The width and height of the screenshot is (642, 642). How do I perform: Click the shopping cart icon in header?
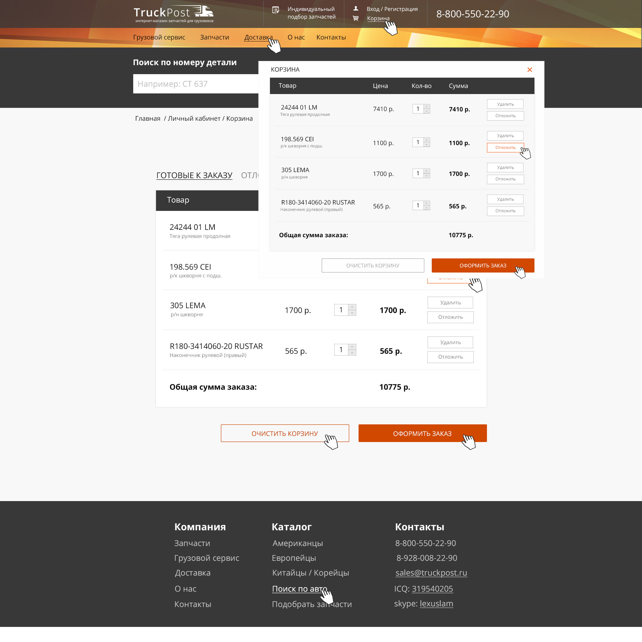[356, 18]
